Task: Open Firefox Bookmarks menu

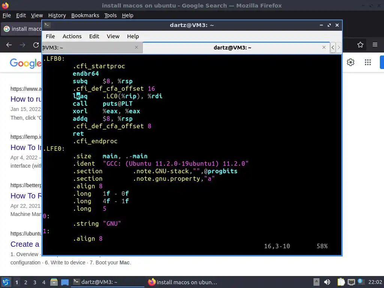Action: coord(85,15)
